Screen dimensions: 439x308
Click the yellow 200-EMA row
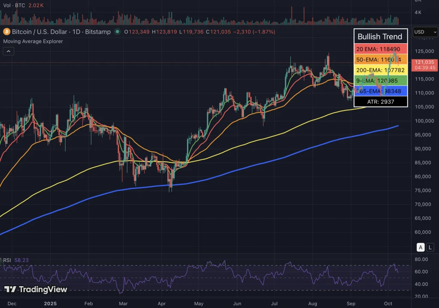tap(380, 70)
